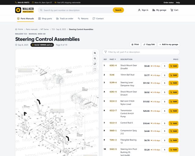This screenshot has height=156, width=195.
Task: Zoom in on the parts diagram
Action: click(95, 53)
